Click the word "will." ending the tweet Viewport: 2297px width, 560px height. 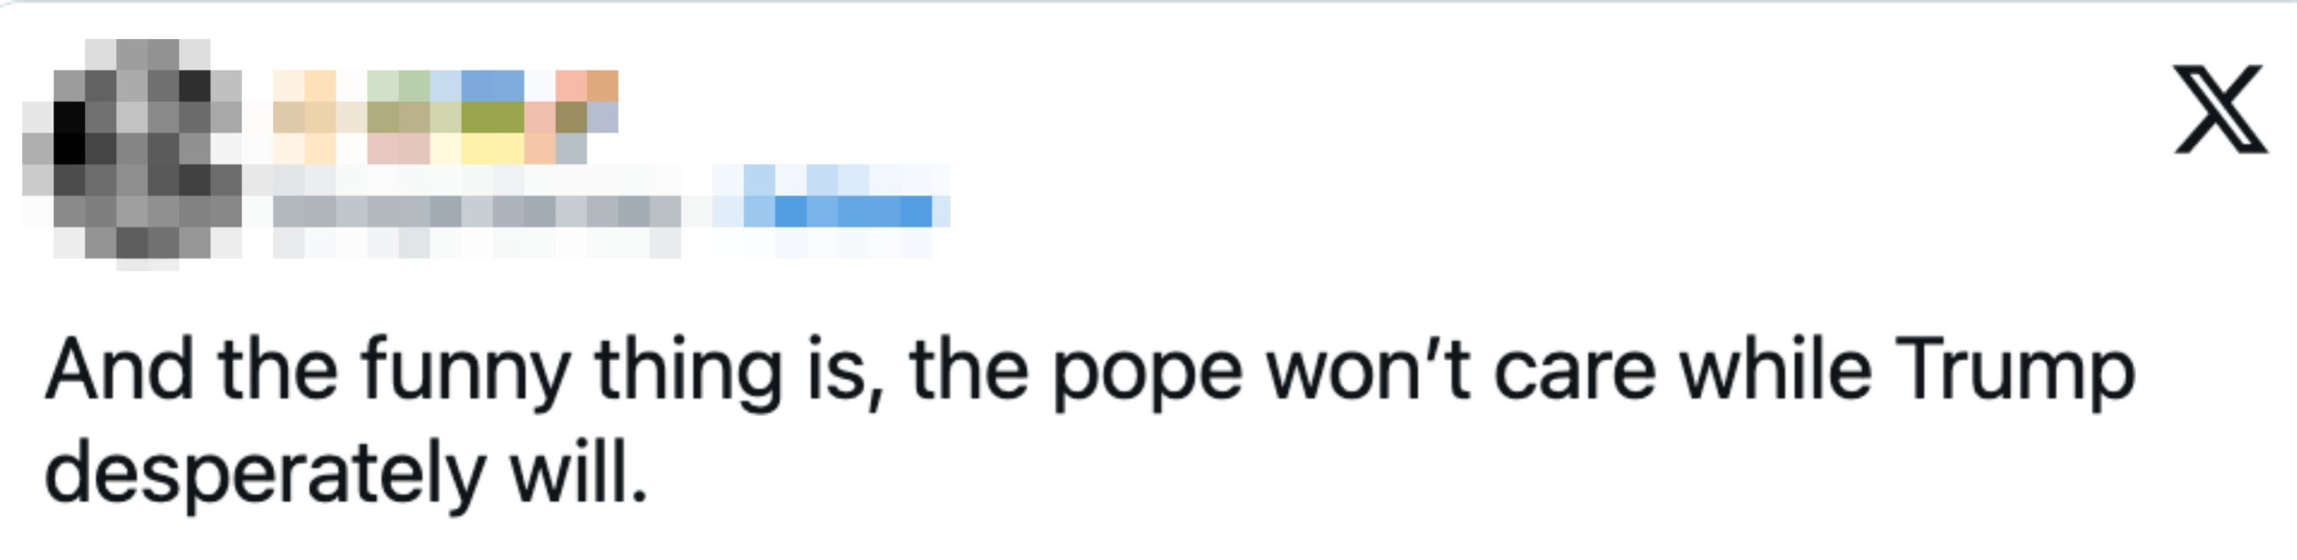578,474
